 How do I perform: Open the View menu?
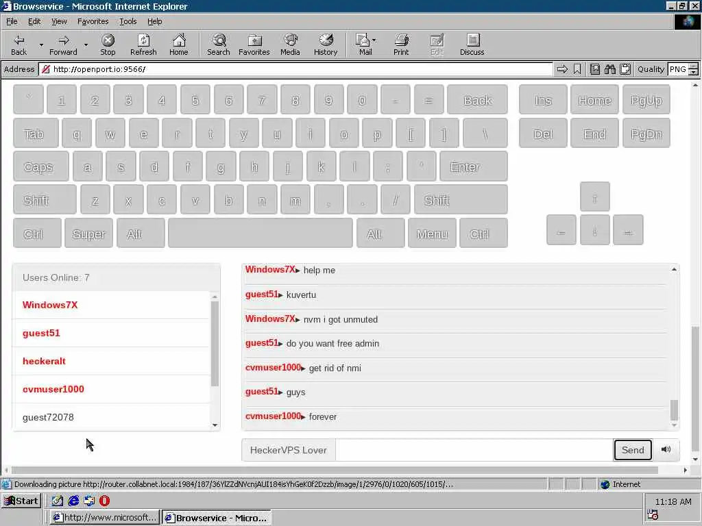click(59, 21)
